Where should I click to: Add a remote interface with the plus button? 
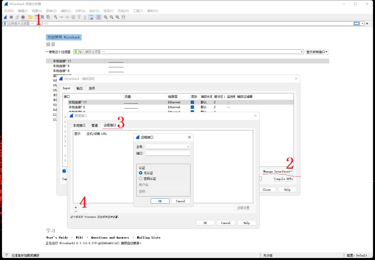coord(76,208)
